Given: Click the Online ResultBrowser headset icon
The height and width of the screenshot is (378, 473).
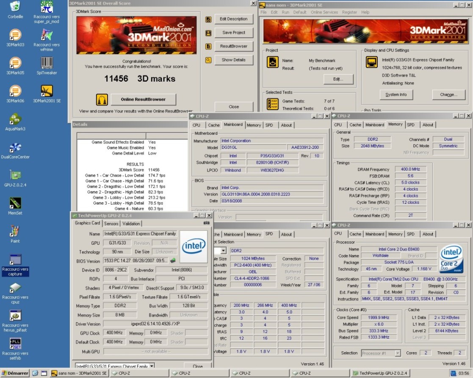Looking at the screenshot, I should point(102,99).
